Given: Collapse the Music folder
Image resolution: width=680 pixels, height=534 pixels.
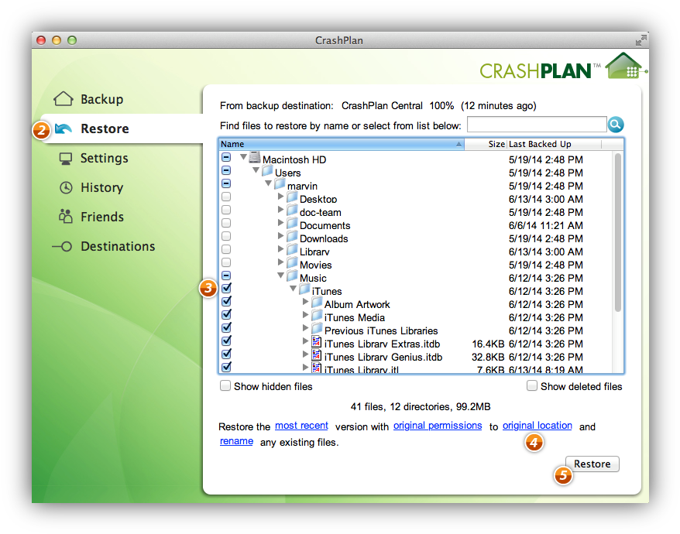Looking at the screenshot, I should 280,277.
